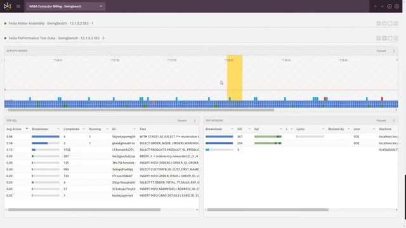Screen dimensions: 406x228
Task: Click second panel icon on Tesla Performance Test Data row
Action: point(384,38)
